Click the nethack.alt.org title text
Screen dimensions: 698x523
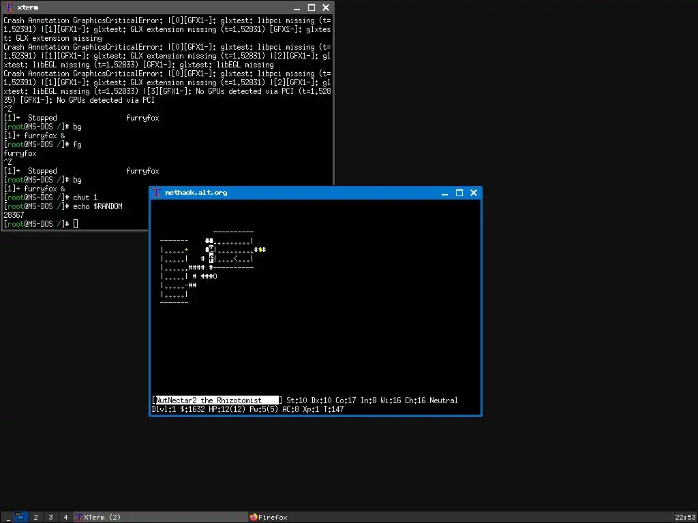(x=196, y=193)
